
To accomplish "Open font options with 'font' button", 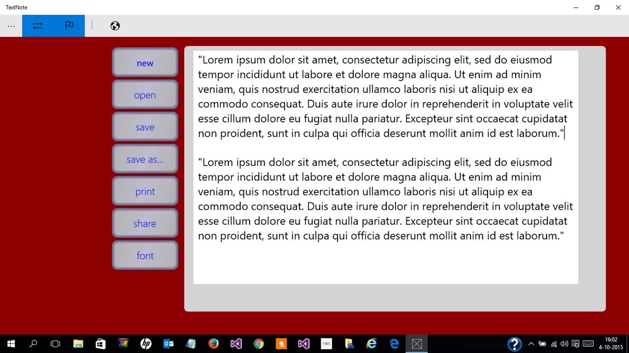I will click(x=145, y=255).
